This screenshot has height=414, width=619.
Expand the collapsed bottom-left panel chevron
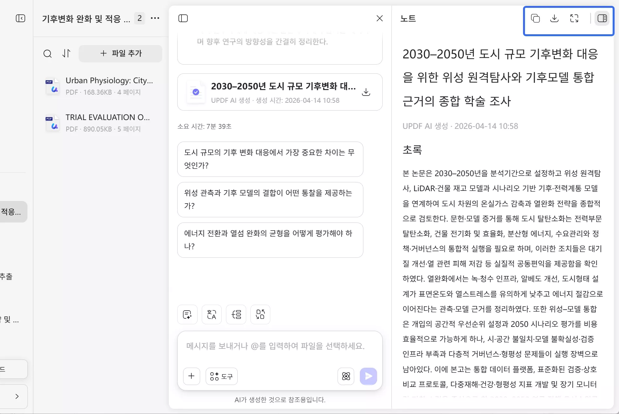click(x=17, y=396)
